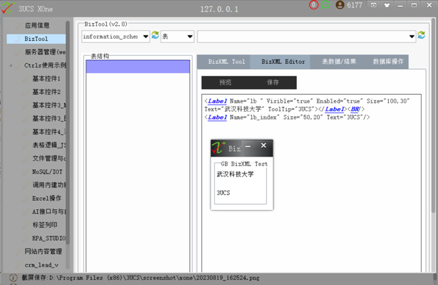Open the 文件管理与 example

(x=49, y=159)
